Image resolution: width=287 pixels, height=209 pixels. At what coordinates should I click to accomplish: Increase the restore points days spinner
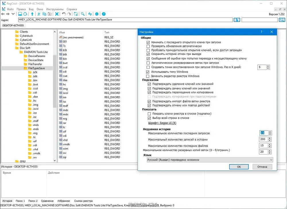(x=268, y=66)
